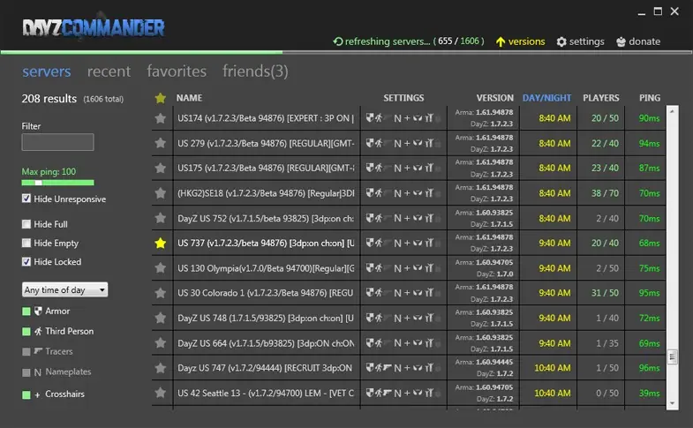
Task: Click the Tracers filter icon
Action: pos(39,351)
